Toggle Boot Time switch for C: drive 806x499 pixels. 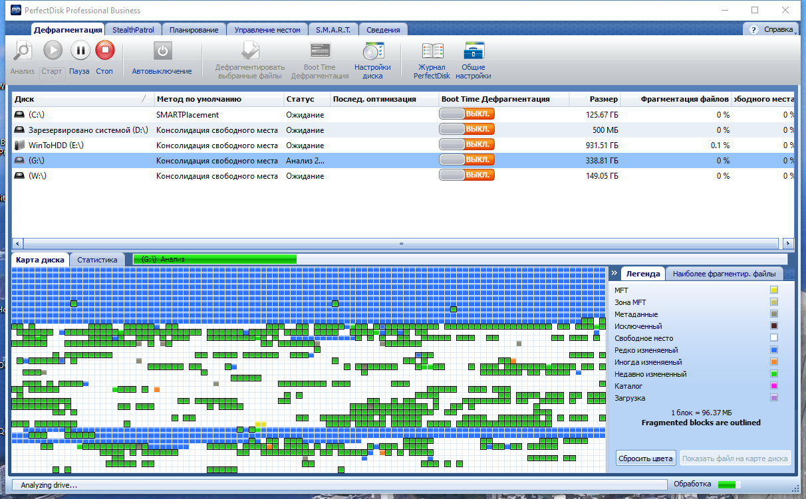click(466, 114)
